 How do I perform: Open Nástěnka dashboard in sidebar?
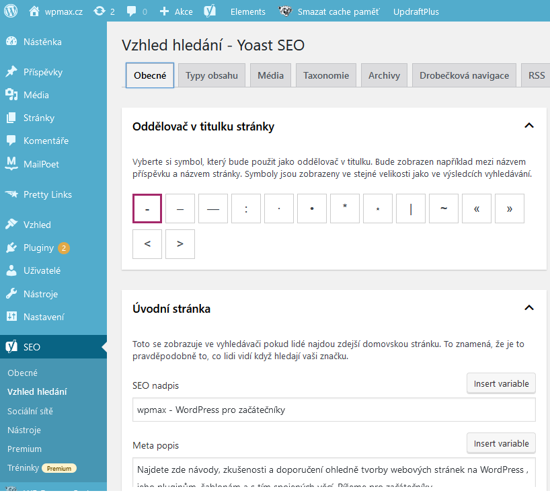[42, 42]
